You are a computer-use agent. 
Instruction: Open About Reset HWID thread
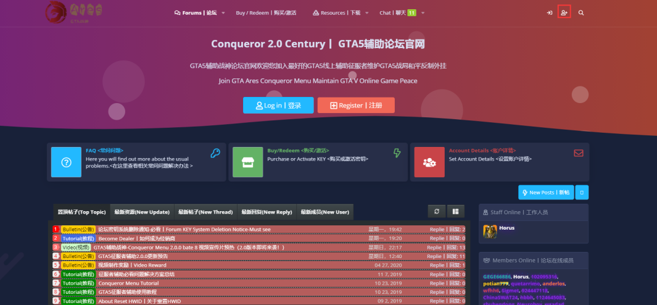139,301
